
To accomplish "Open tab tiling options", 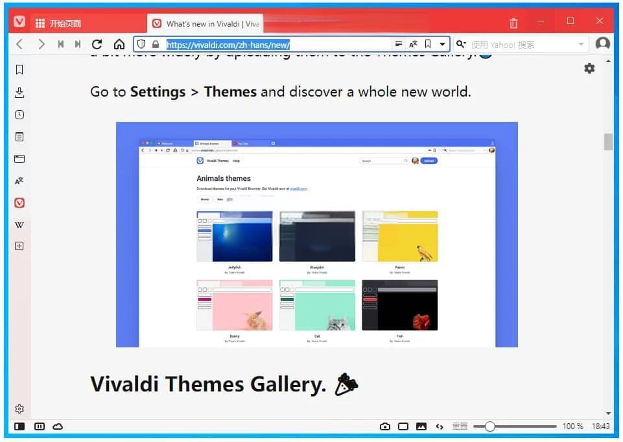I will coord(403,426).
